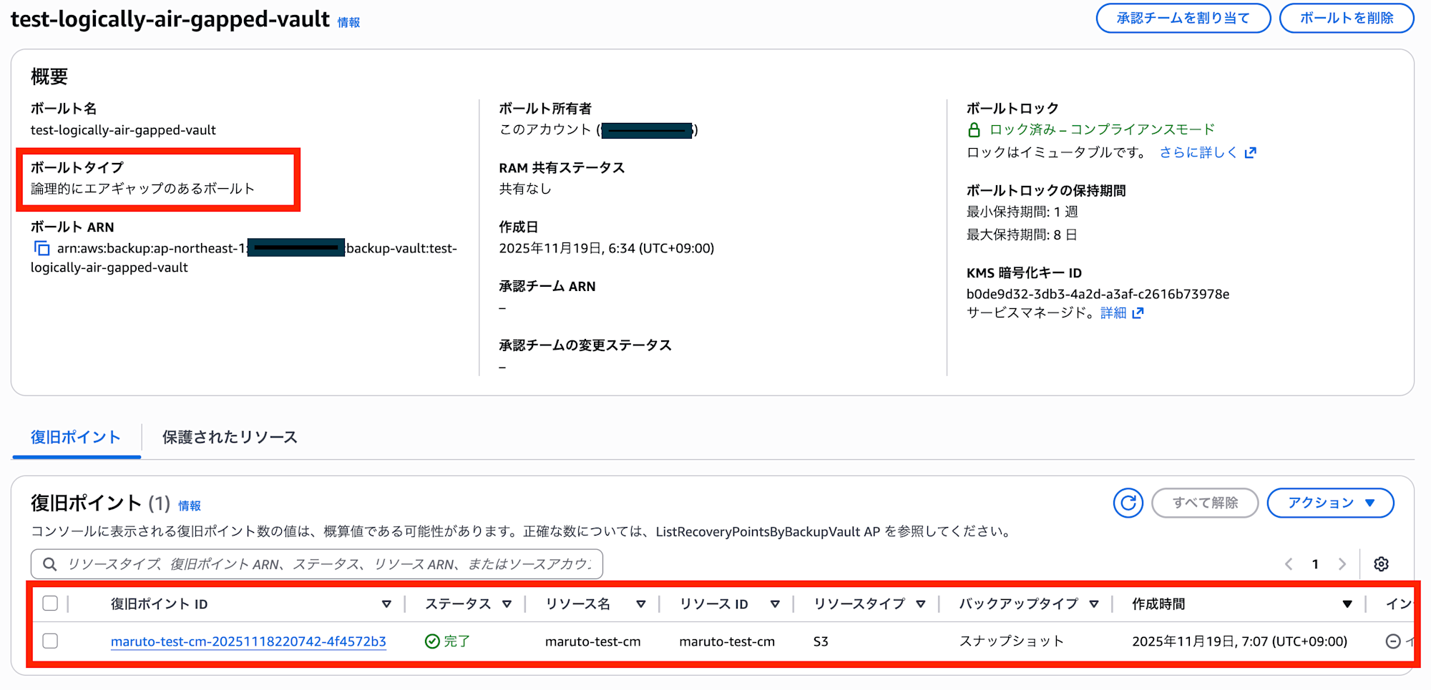Sort by 作成時間 column arrow
This screenshot has height=690, width=1431.
click(x=1347, y=604)
